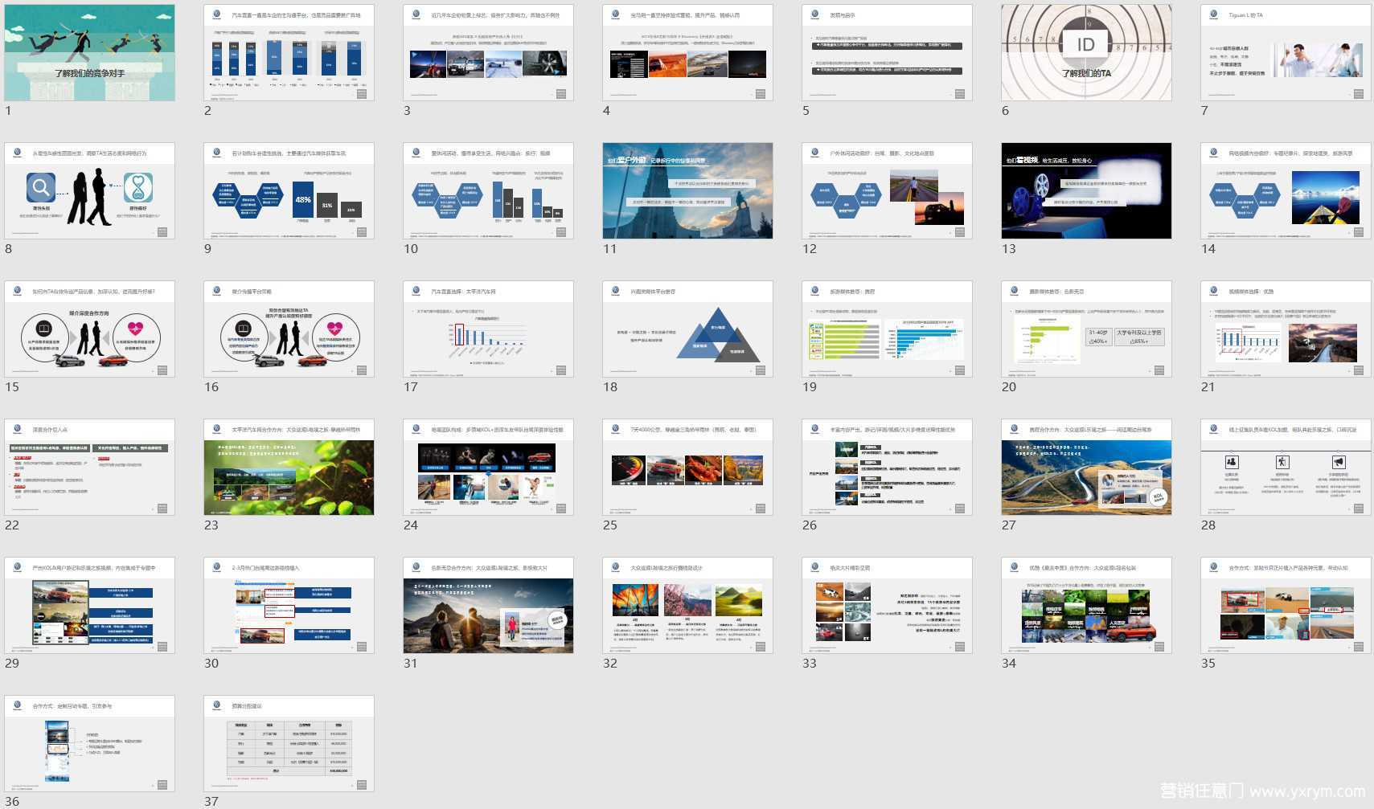Select slide 28 with three square icons
Image resolution: width=1374 pixels, height=809 pixels.
1286,467
